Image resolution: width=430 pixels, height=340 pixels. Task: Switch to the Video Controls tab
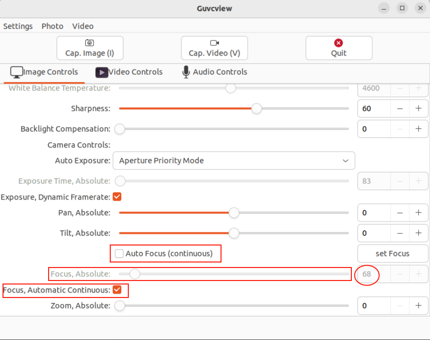click(129, 72)
